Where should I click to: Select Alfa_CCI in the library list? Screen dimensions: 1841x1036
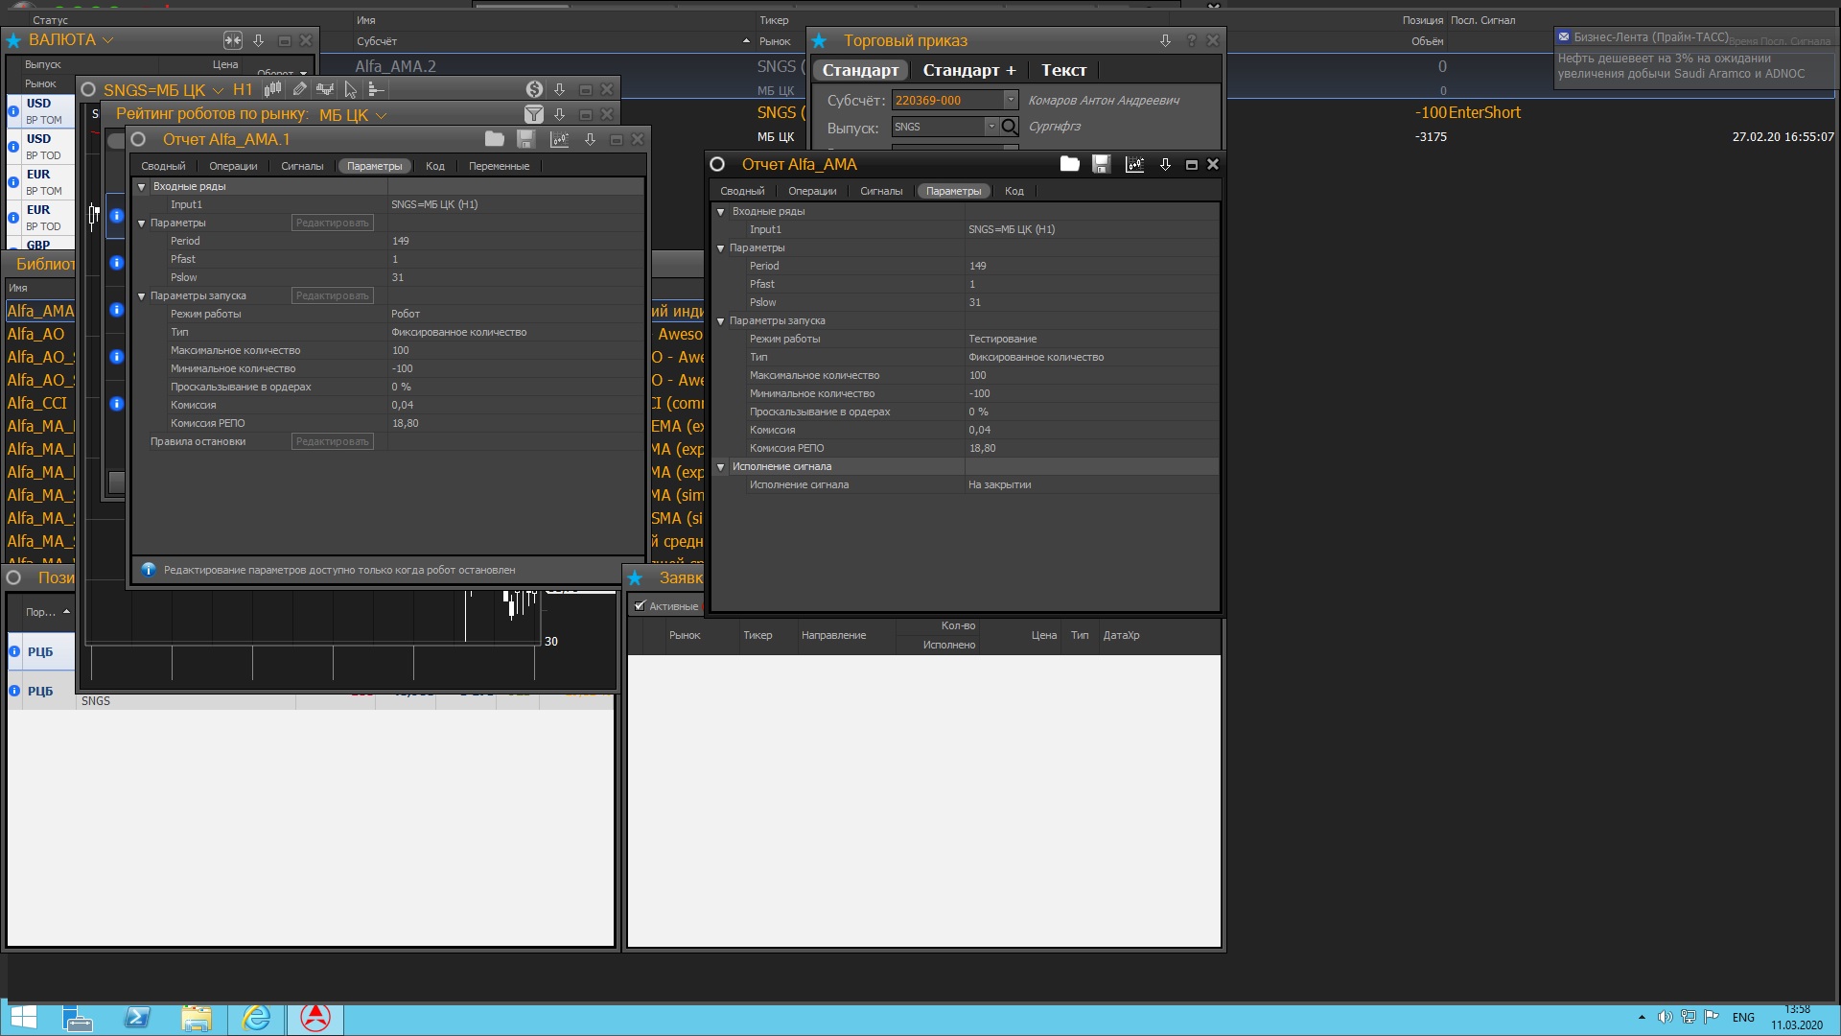pos(36,403)
